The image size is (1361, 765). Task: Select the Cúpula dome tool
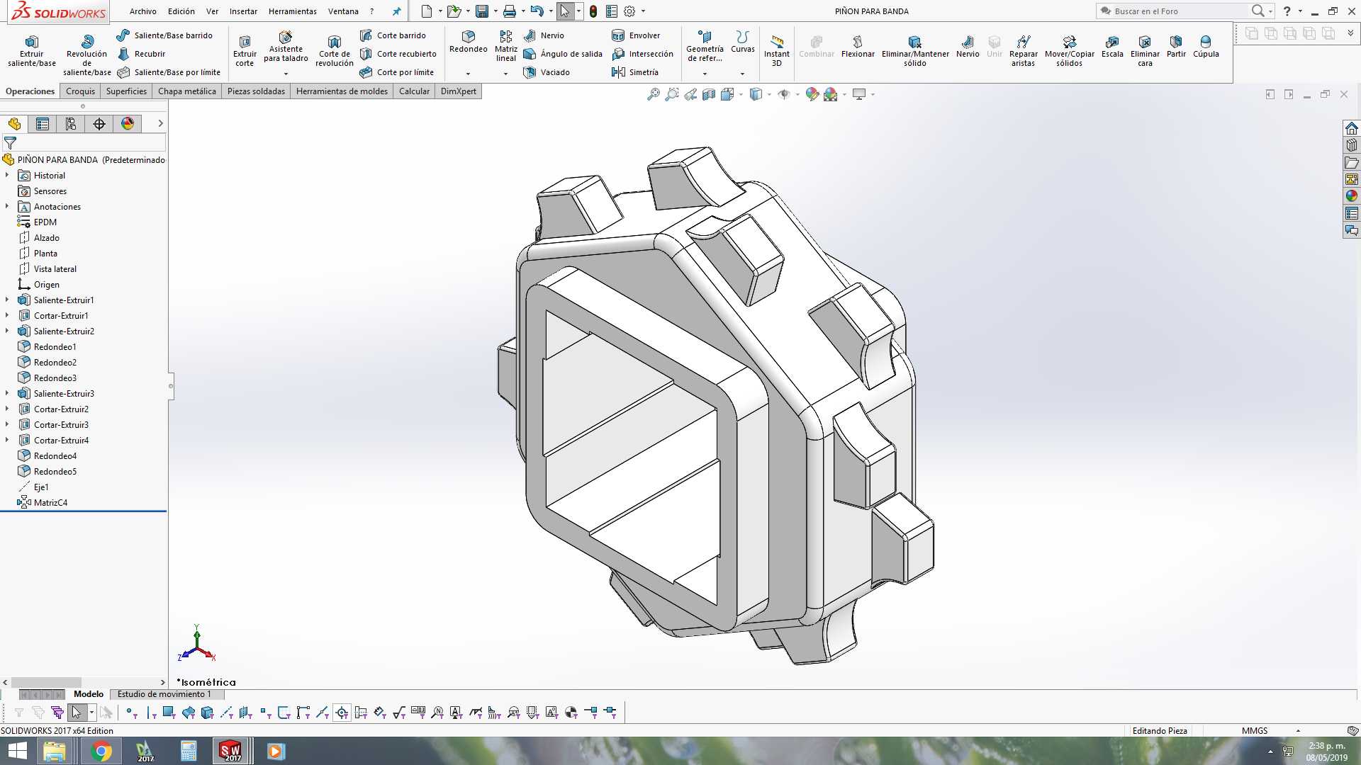click(1206, 47)
